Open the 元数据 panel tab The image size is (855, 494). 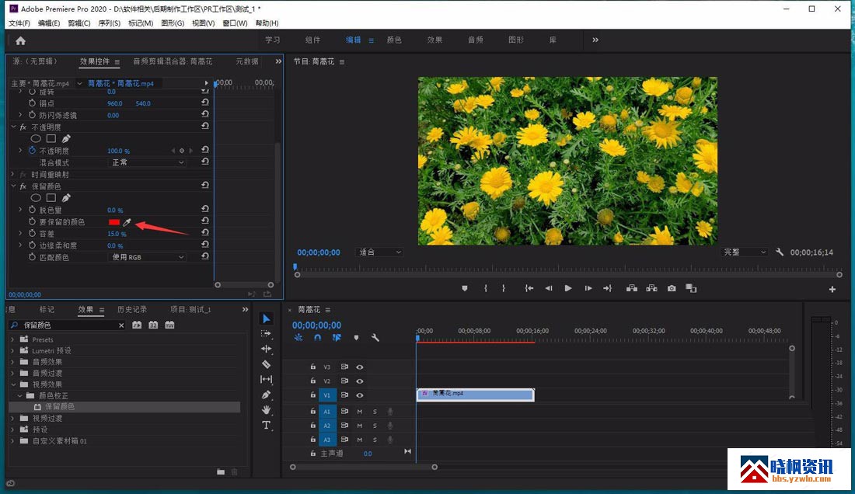247,61
